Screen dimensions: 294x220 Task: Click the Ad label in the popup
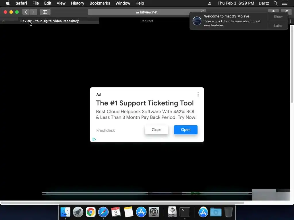click(98, 95)
